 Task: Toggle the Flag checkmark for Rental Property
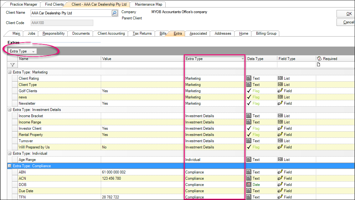(x=249, y=135)
